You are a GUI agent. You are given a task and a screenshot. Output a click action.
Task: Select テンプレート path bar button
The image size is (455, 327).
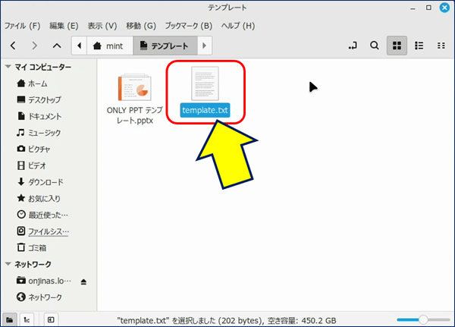[165, 46]
